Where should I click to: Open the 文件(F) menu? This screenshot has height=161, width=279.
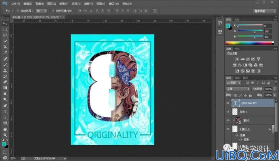coord(15,4)
